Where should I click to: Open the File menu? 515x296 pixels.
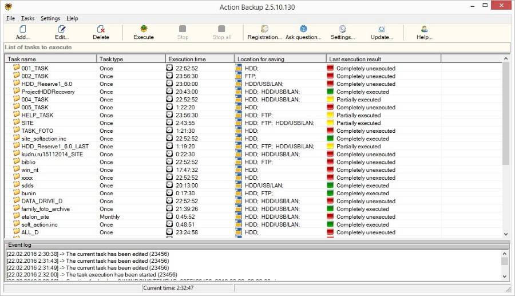(x=11, y=18)
